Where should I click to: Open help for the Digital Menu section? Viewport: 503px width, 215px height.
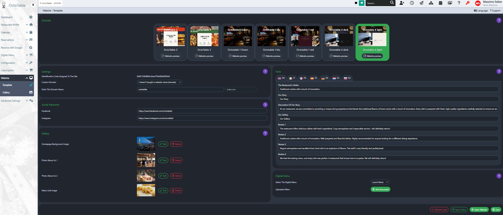499,176
